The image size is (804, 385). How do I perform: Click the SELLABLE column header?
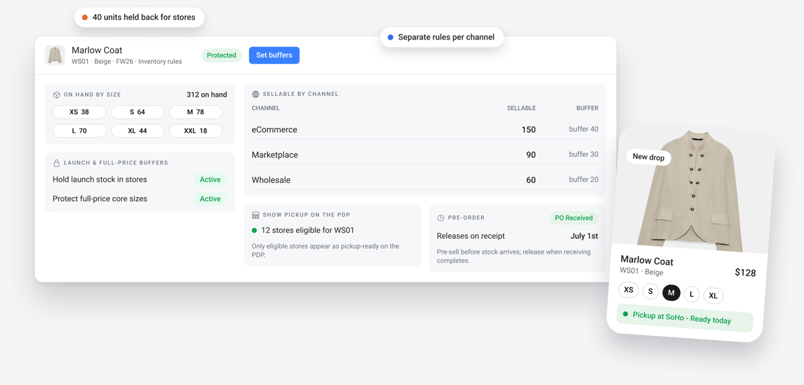coord(521,108)
